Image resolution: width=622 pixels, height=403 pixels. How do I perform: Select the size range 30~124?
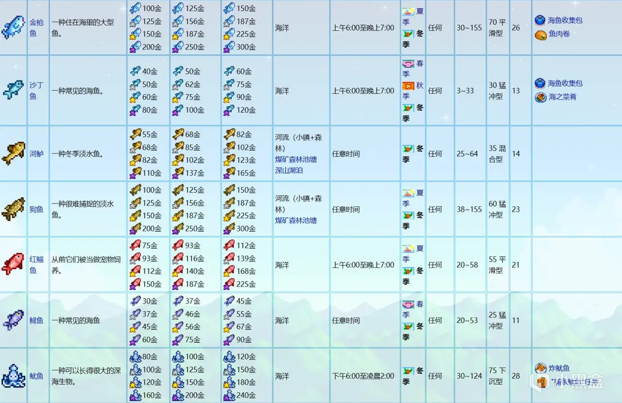tap(469, 376)
